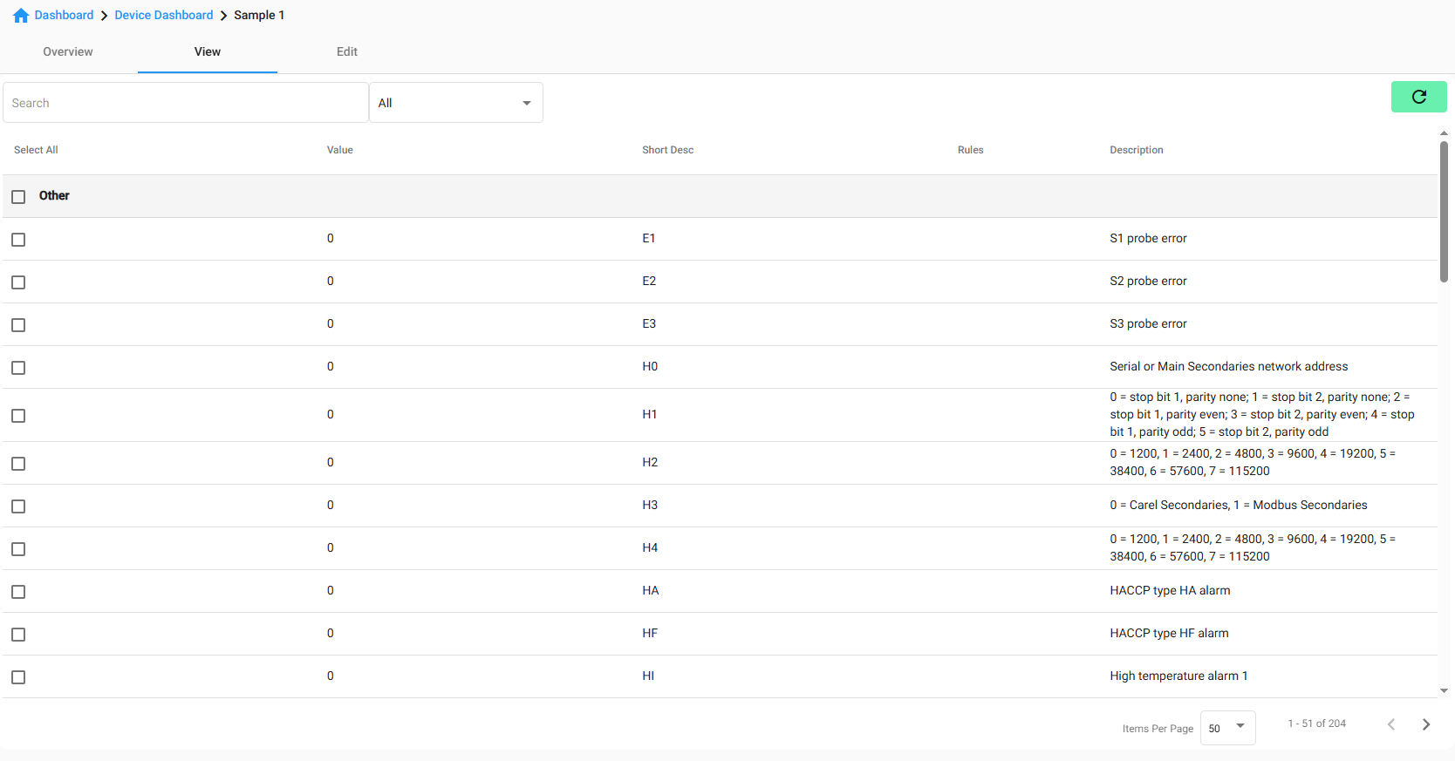Check the HACCP type HA alarm row
1455x761 pixels.
point(18,592)
